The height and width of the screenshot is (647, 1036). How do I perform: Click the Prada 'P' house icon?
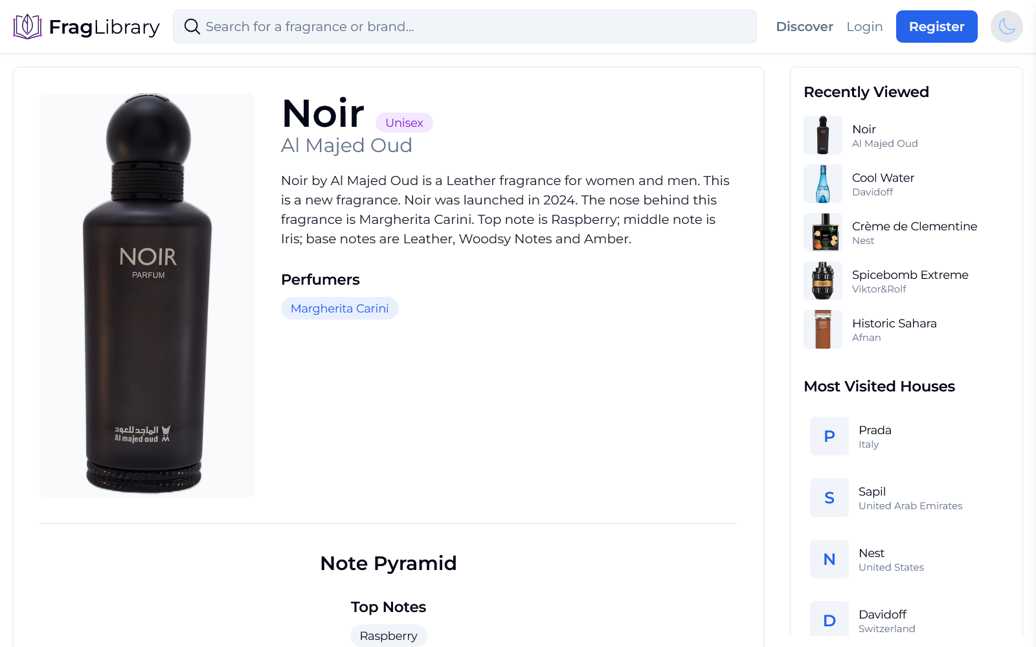pos(829,436)
